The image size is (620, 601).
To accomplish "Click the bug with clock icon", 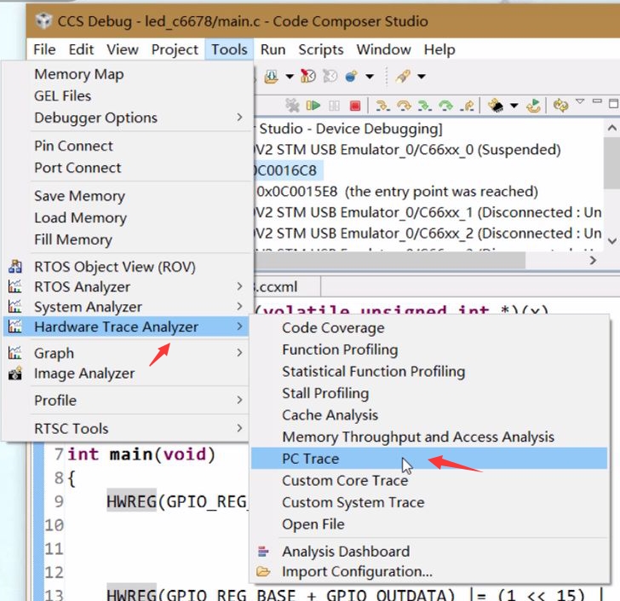I will [x=308, y=76].
